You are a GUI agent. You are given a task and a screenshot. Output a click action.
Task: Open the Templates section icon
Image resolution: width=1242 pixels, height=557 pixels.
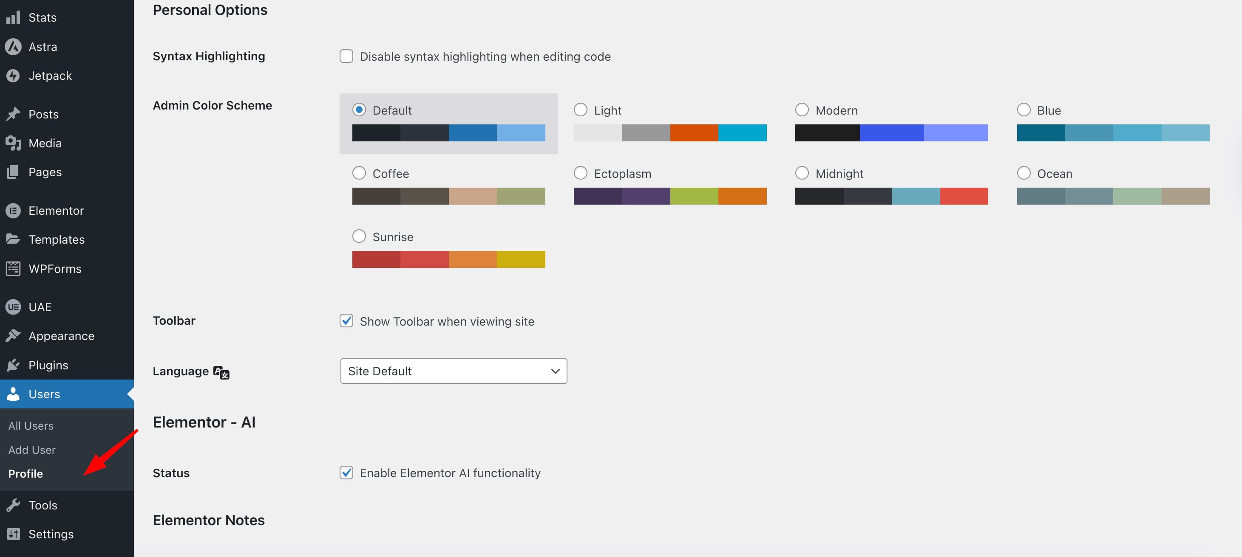[x=13, y=239]
